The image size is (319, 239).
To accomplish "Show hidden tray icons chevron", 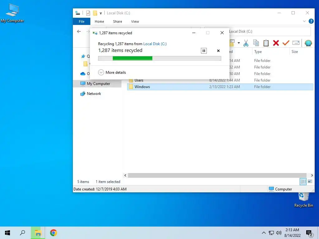I will (x=264, y=233).
